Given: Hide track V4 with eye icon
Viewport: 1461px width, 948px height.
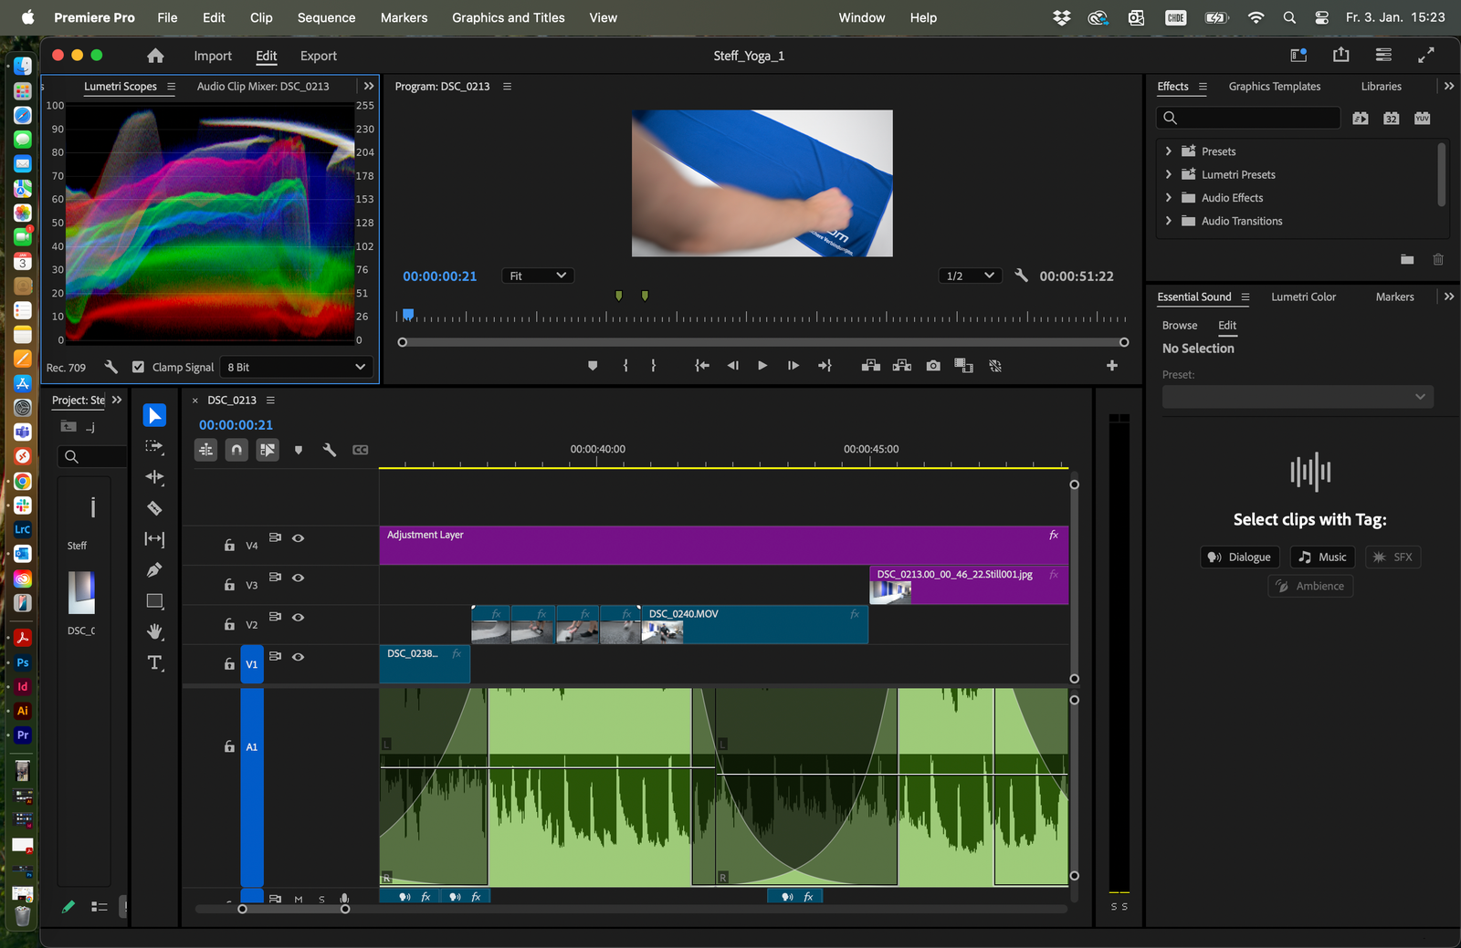Looking at the screenshot, I should 298,538.
